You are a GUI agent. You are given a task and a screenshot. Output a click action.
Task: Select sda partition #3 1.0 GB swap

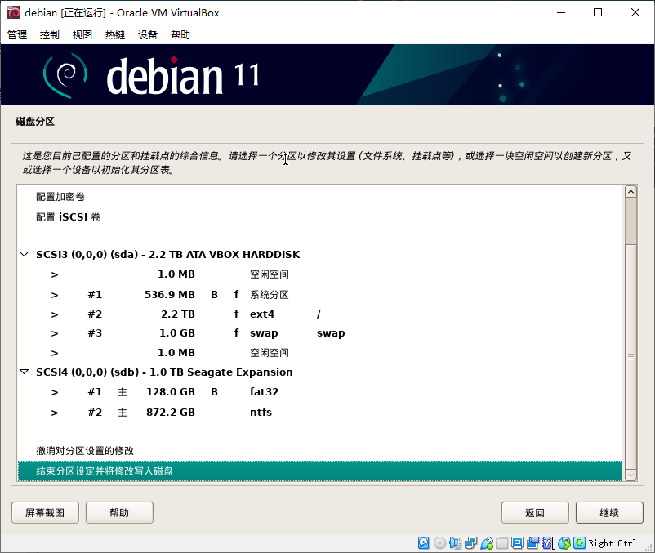click(x=320, y=333)
